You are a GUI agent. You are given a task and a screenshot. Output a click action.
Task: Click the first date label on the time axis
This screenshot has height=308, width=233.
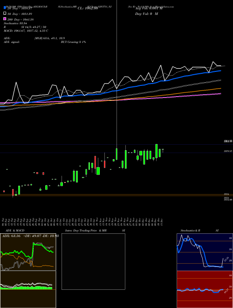click(x=3, y=222)
